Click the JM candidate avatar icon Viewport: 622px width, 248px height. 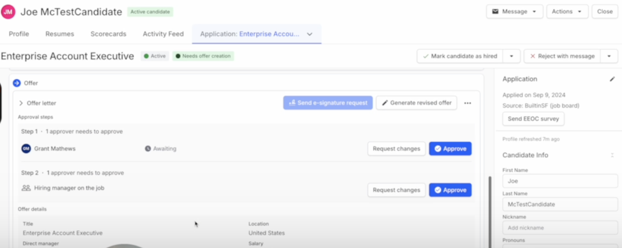click(x=8, y=12)
